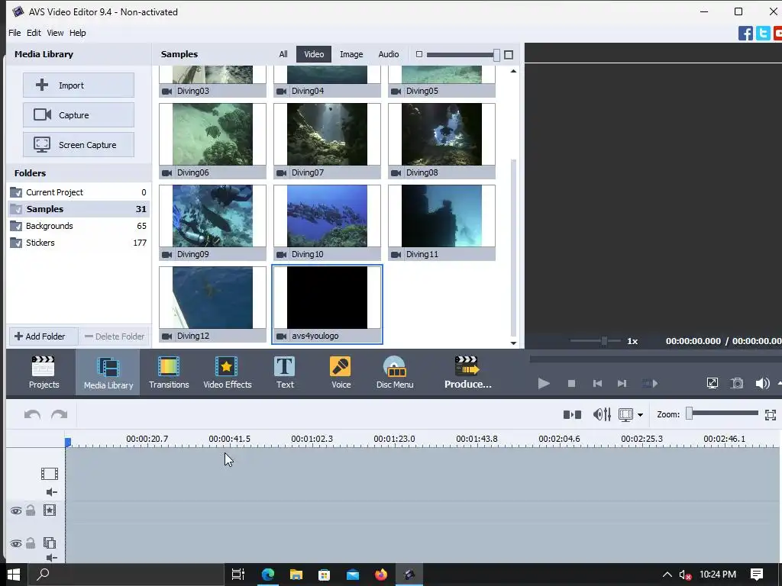This screenshot has width=782, height=586.
Task: Select the Media Library toolbar button
Action: click(x=108, y=372)
